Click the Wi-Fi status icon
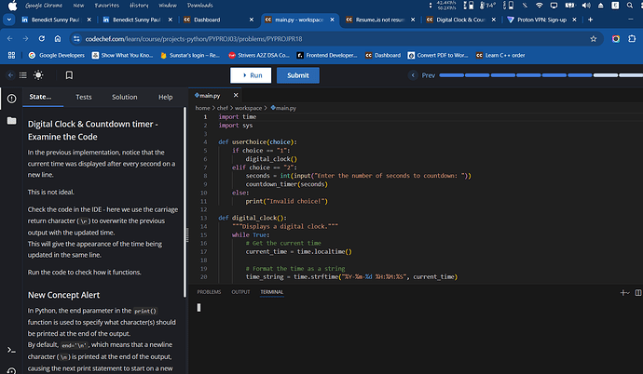Screen dimensions: 643x374 [540, 6]
